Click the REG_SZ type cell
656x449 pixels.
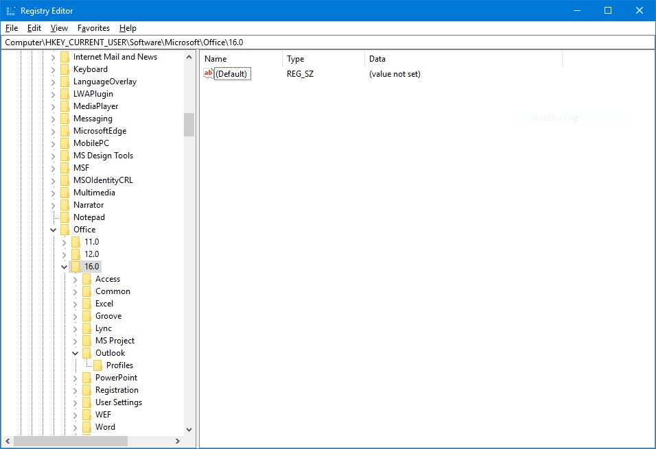pos(300,74)
